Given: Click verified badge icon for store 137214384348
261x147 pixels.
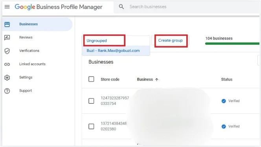Looking at the screenshot, I should 224,126.
